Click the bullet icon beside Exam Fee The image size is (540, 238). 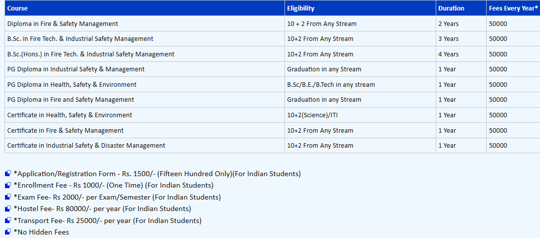7,197
